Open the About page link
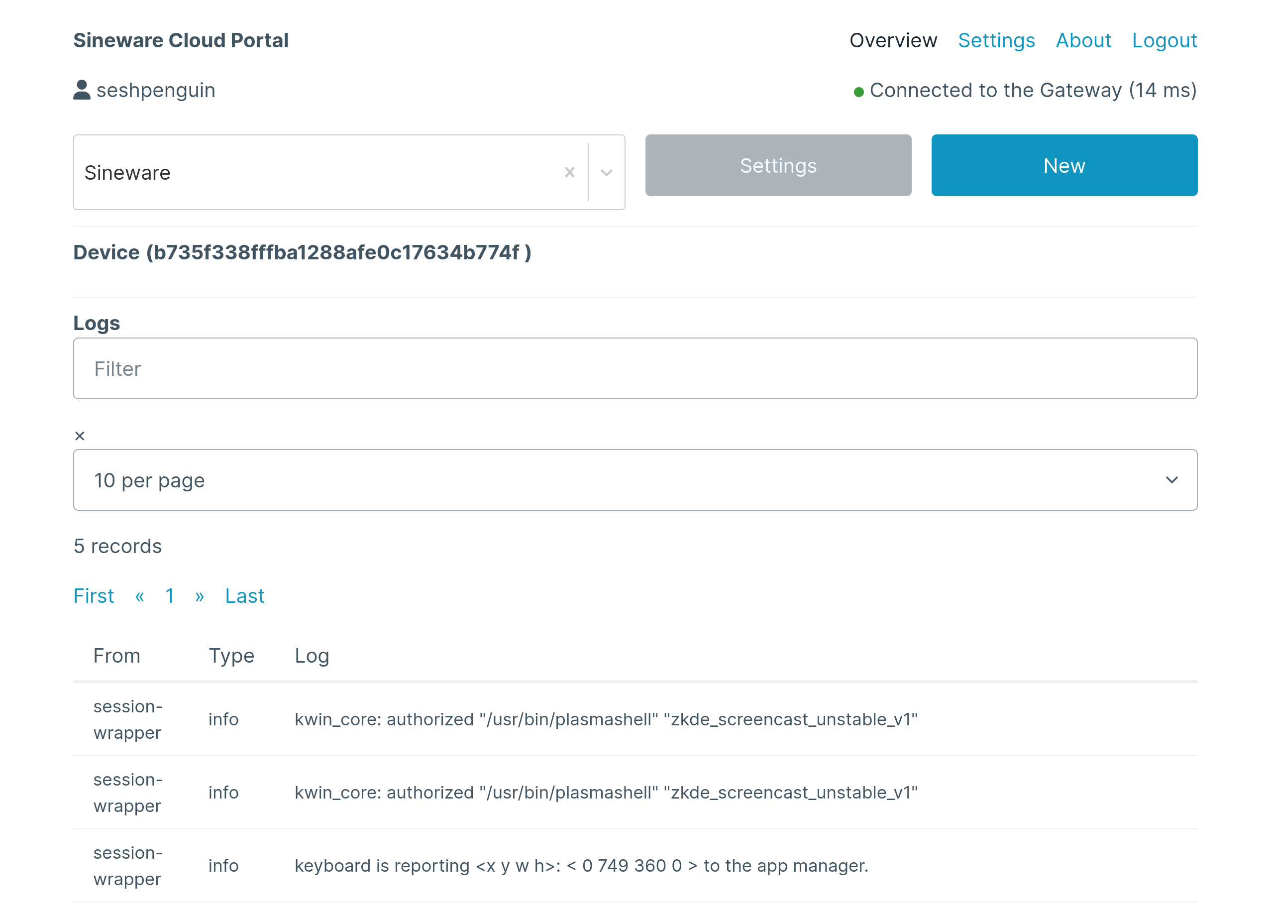Screen dimensions: 1271x918 [1083, 40]
